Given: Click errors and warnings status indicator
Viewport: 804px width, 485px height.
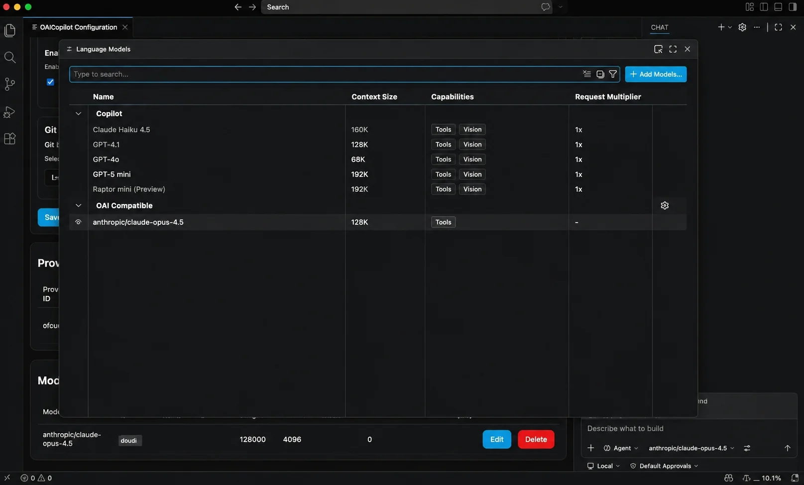Looking at the screenshot, I should click(36, 478).
